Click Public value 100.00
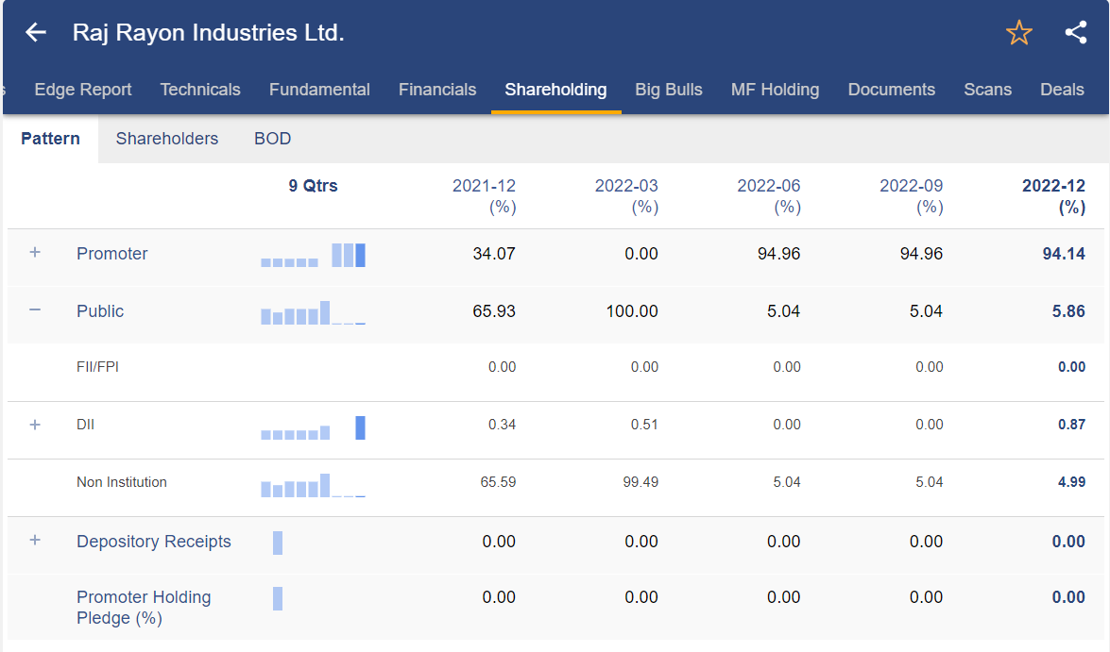1110x652 pixels. coord(632,311)
